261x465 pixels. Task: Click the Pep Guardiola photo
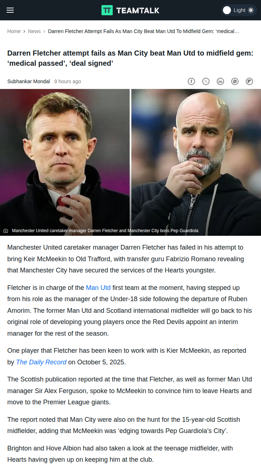point(196,162)
